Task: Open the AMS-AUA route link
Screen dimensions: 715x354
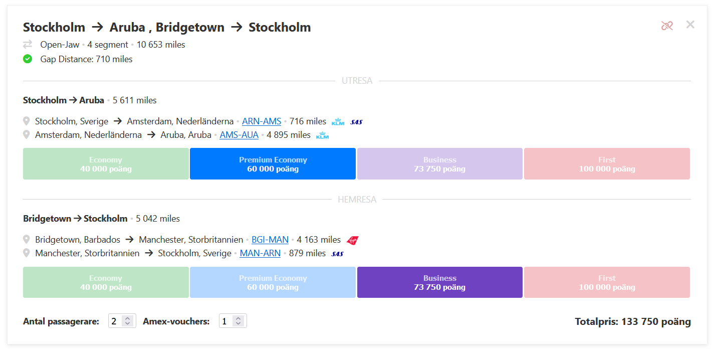Action: (239, 135)
